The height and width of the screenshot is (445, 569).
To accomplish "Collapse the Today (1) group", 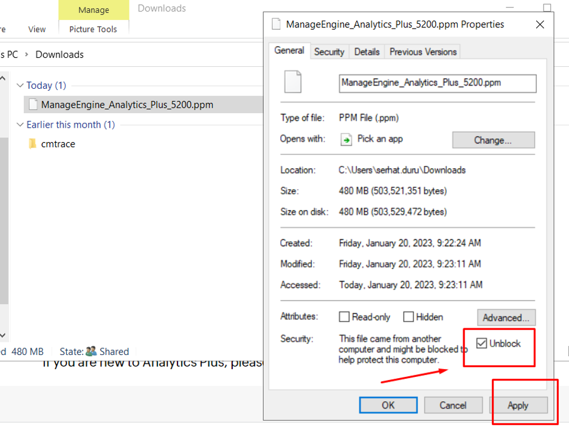I will coord(20,85).
